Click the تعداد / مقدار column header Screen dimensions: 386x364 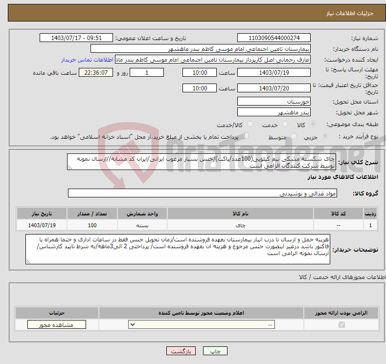pyautogui.click(x=92, y=214)
